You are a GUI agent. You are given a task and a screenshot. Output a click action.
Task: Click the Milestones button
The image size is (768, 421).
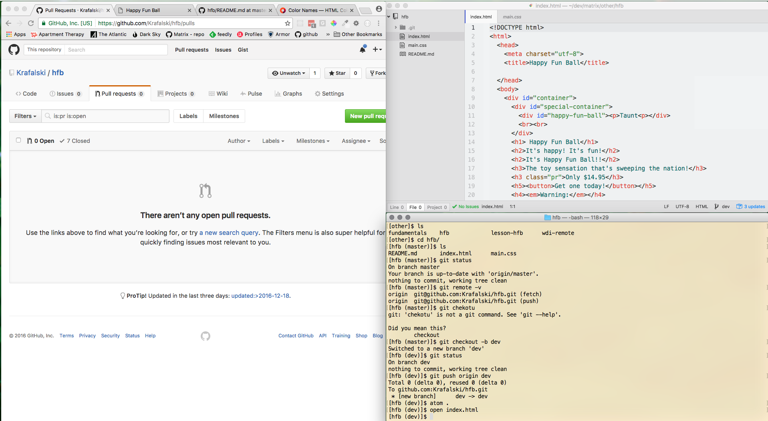(x=224, y=116)
